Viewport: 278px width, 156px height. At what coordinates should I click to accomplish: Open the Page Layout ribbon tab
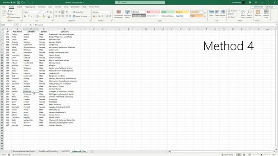click(30, 7)
